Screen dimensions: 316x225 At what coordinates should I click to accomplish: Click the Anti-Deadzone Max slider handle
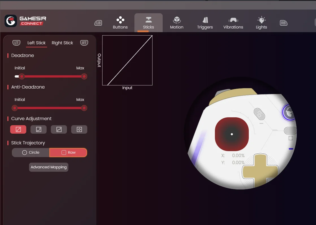84,108
